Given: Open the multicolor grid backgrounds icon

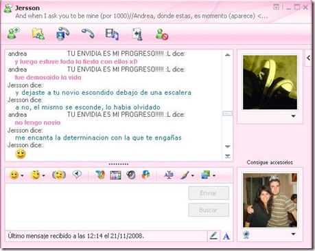Looking at the screenshot, I should click(x=115, y=175).
